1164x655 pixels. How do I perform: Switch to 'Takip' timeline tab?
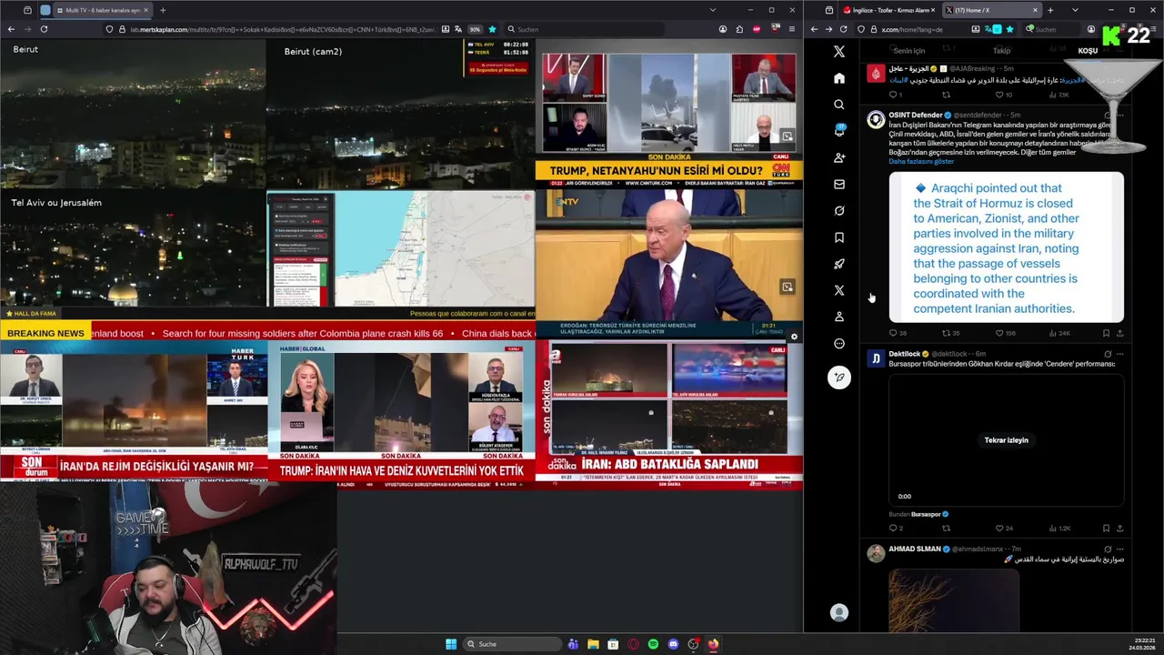pos(1001,51)
